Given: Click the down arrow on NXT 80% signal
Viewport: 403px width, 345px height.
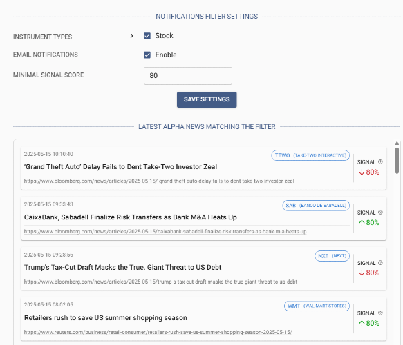Looking at the screenshot, I should pos(362,273).
